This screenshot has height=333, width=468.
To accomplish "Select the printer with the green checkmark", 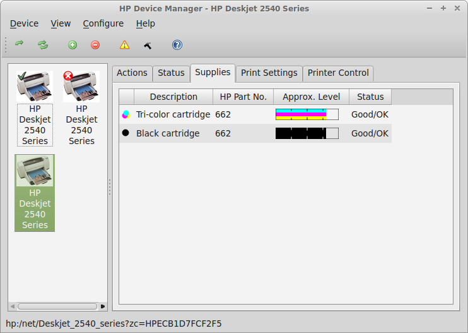I will click(x=35, y=108).
